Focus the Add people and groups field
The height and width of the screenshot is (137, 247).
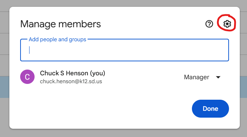point(125,50)
